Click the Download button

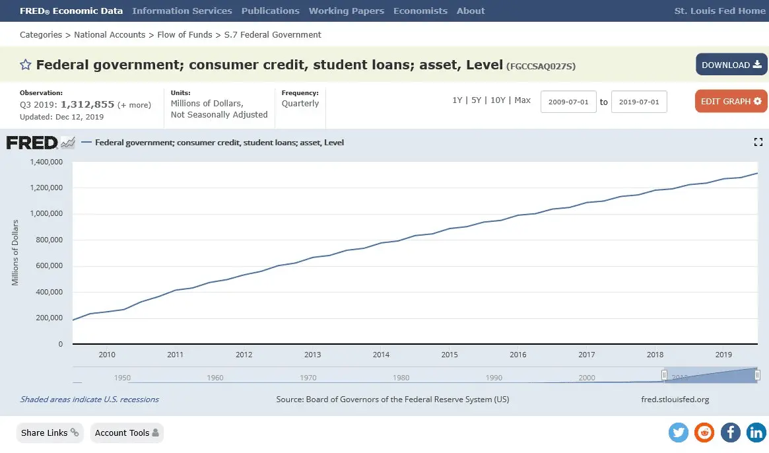[731, 64]
